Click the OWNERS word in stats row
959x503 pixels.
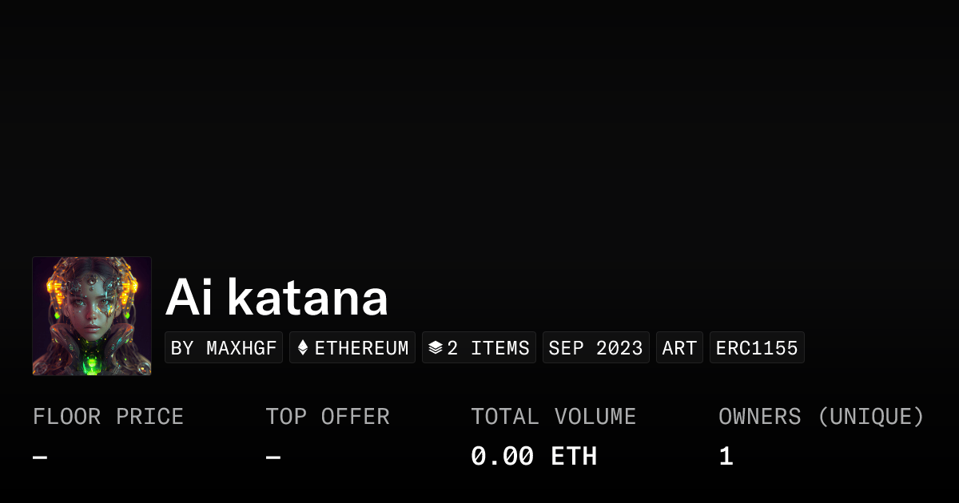coord(759,417)
